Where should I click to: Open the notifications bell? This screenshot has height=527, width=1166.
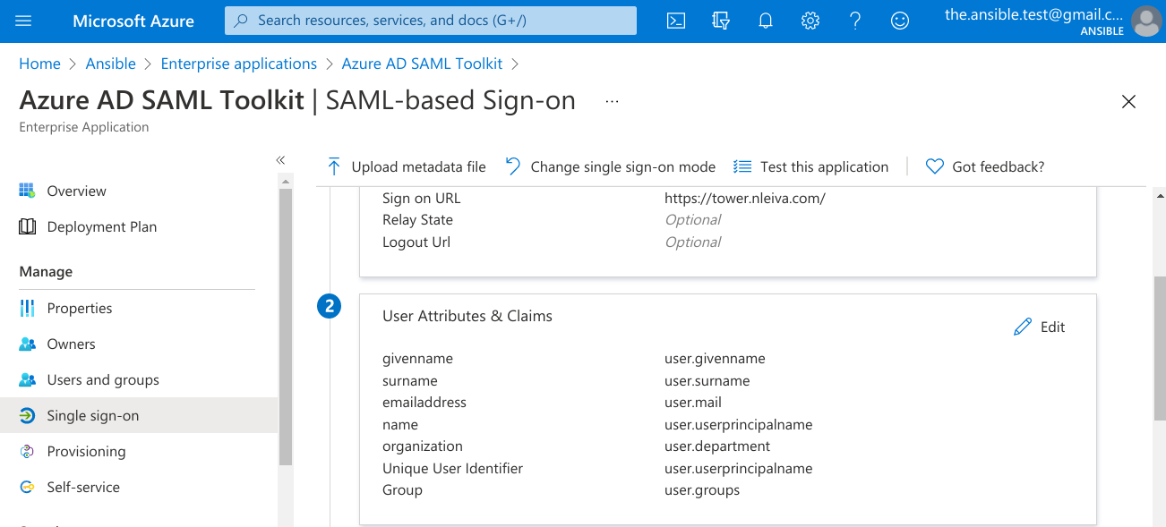[766, 21]
